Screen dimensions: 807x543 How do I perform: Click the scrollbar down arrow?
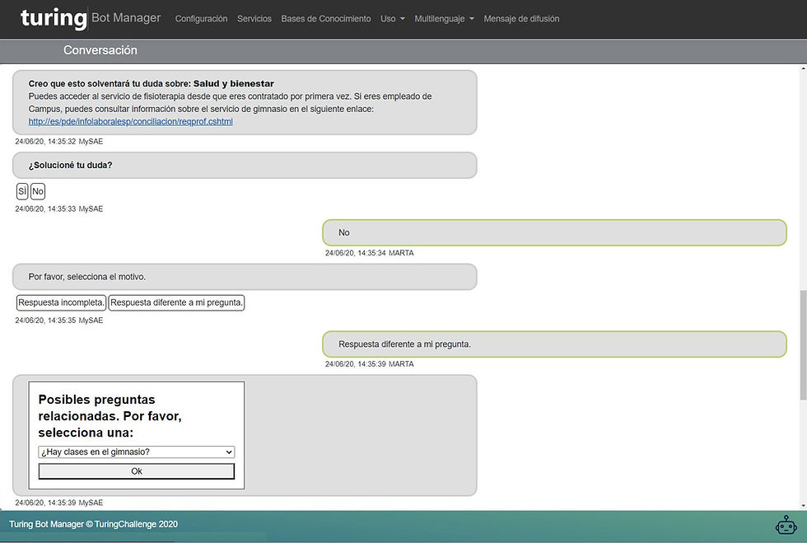tap(803, 506)
